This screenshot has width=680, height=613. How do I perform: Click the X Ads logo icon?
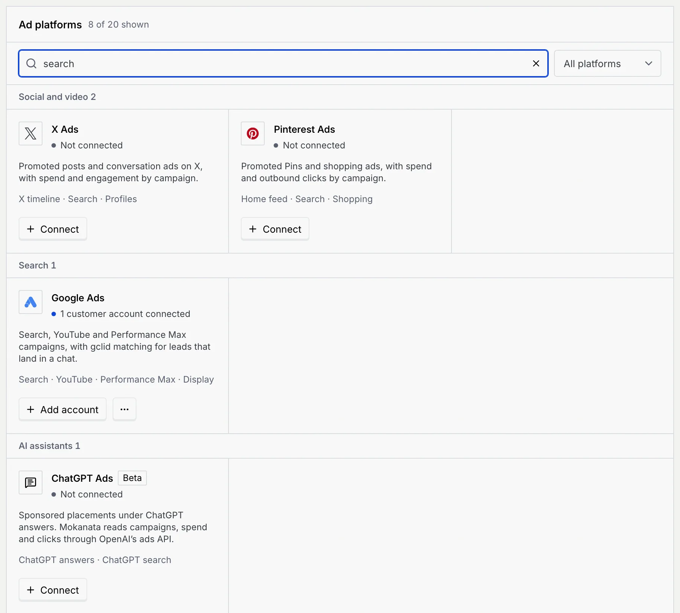coord(31,133)
